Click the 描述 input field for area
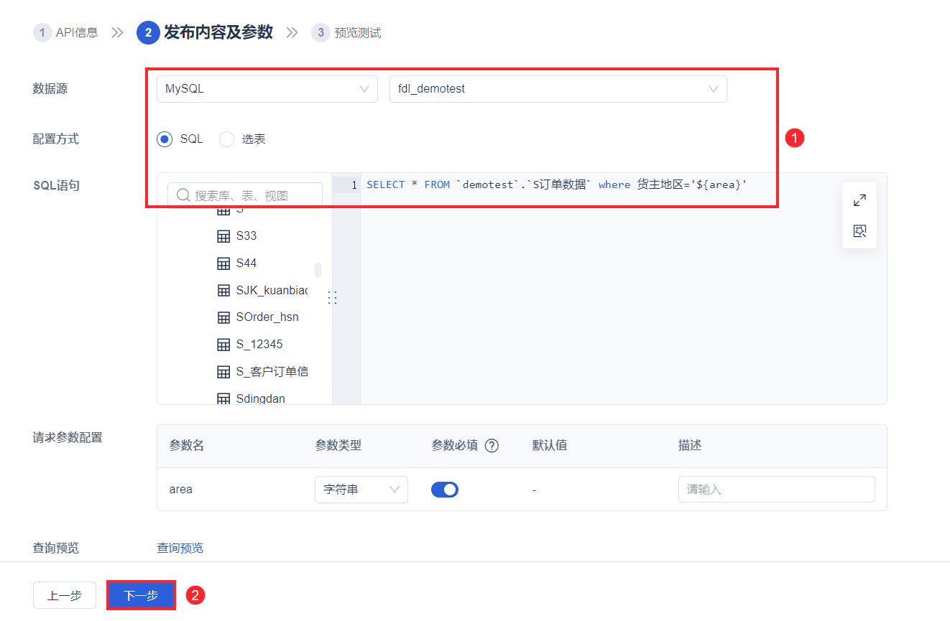 click(777, 490)
